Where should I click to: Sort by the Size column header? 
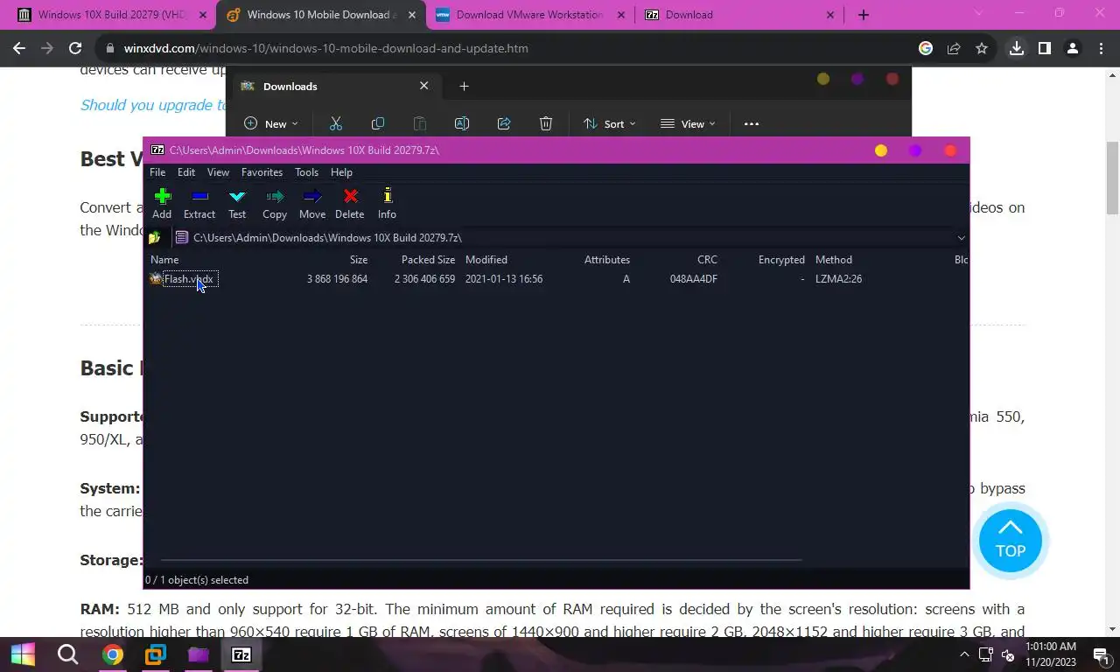point(359,260)
